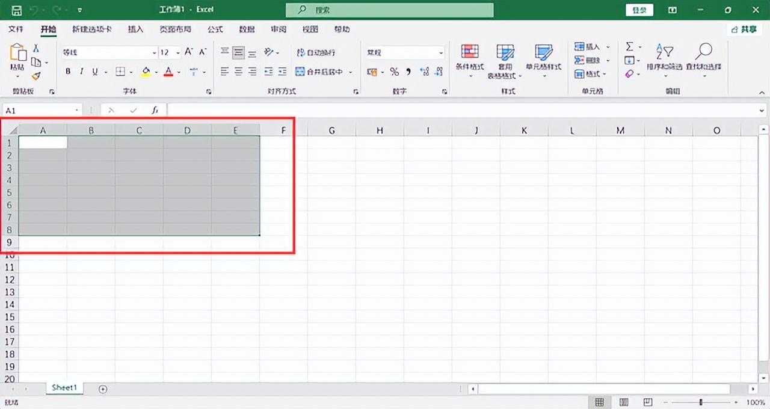Click the percent style icon
Viewport: 770px width, 409px height.
pyautogui.click(x=394, y=72)
